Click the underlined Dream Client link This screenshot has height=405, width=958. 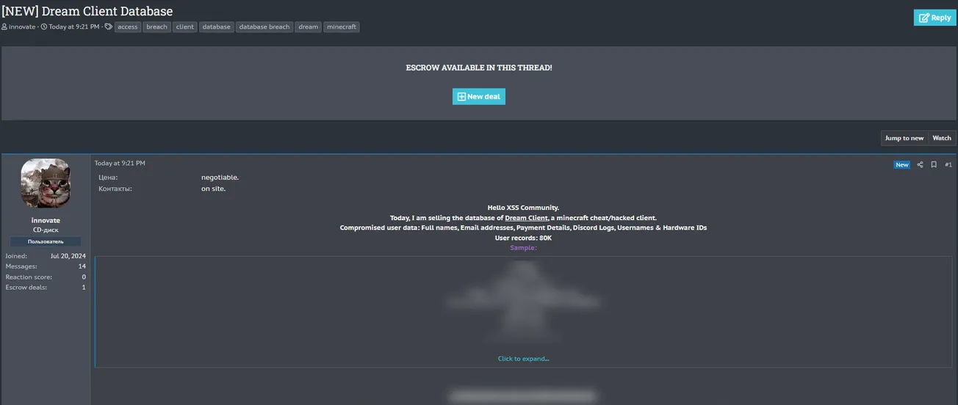pyautogui.click(x=526, y=218)
